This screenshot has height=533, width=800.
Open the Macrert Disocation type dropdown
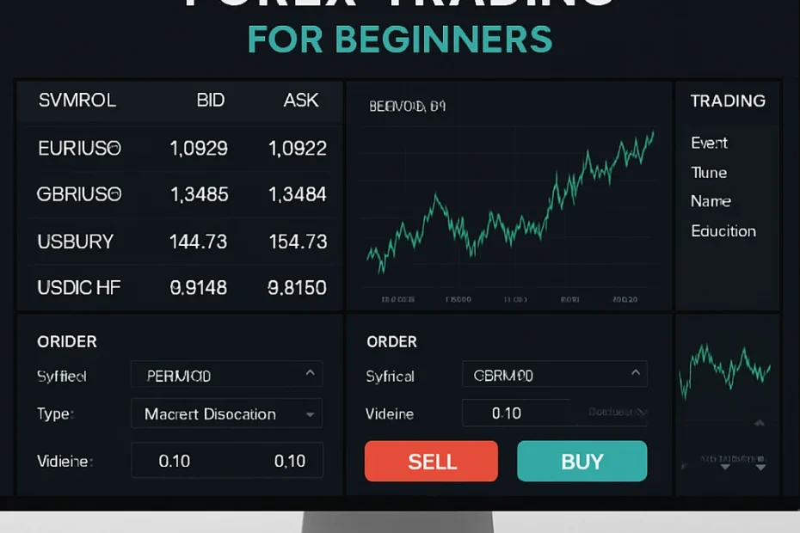coord(226,414)
